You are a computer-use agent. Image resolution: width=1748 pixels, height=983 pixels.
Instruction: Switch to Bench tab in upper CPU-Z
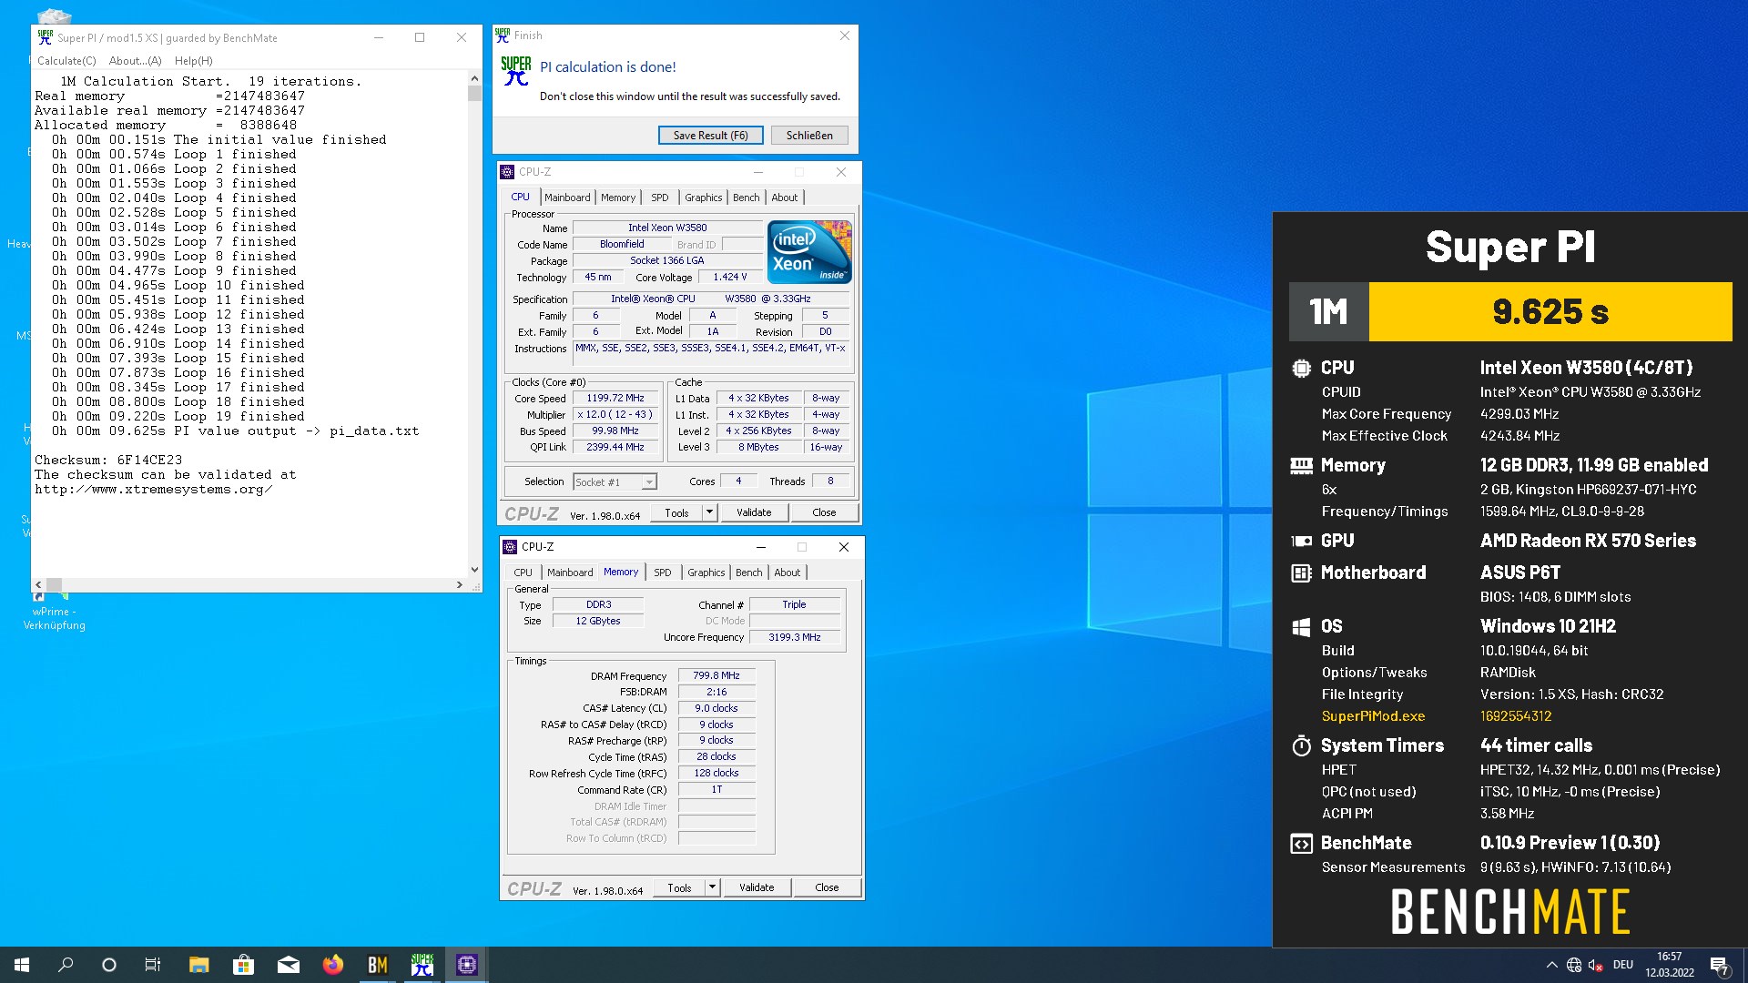point(746,198)
